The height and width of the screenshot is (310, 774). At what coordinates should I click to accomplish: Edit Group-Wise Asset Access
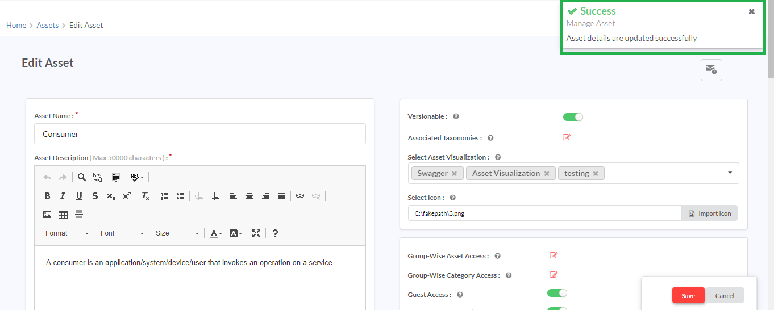point(554,255)
